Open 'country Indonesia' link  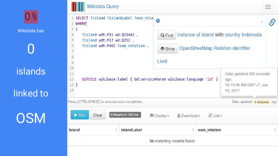point(243,35)
